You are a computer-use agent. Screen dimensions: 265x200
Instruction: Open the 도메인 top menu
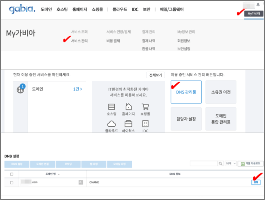point(46,9)
